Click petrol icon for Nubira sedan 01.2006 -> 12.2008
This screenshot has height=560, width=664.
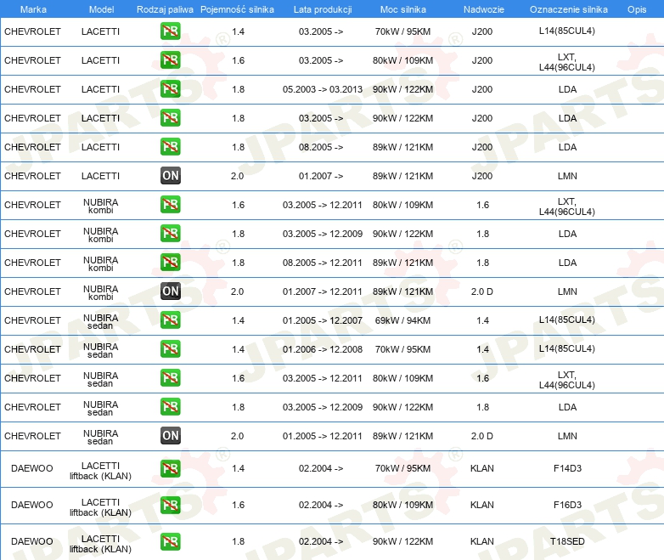pyautogui.click(x=170, y=349)
